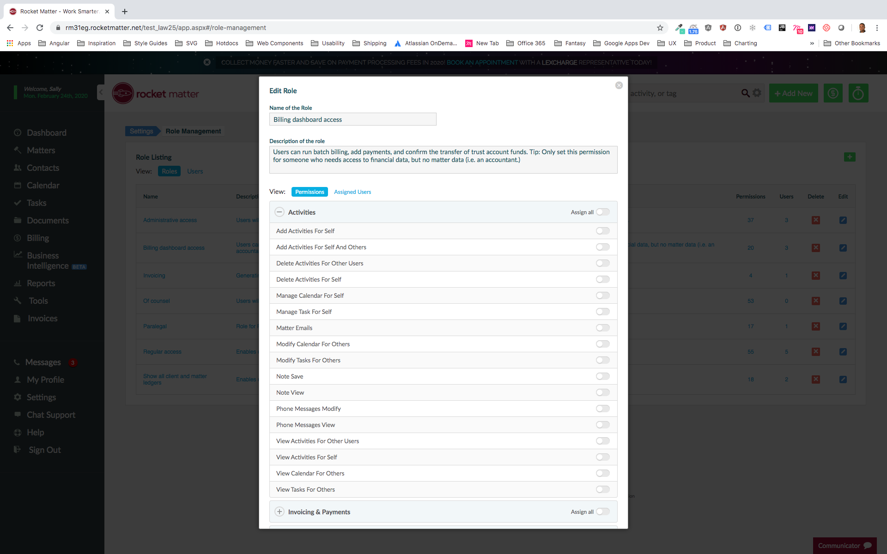Toggle View Tasks For Others permission

[602, 489]
